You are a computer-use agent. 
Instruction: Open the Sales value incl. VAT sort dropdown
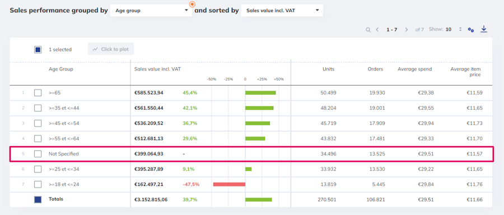pyautogui.click(x=282, y=11)
